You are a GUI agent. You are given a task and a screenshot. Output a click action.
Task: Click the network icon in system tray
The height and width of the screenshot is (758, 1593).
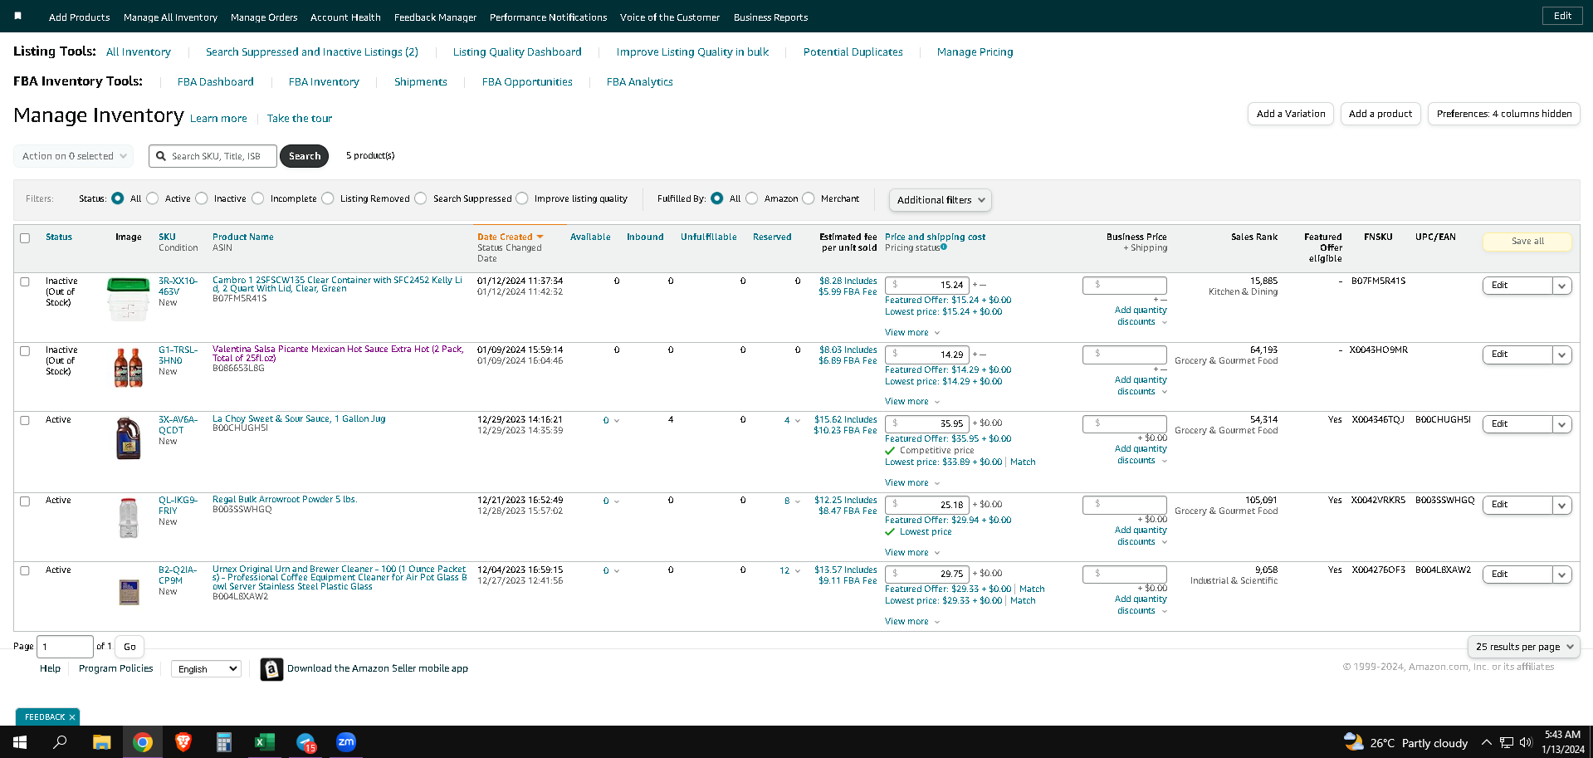1507,742
